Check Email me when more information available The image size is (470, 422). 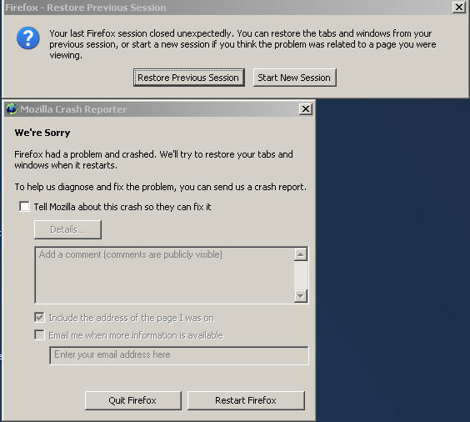point(39,334)
